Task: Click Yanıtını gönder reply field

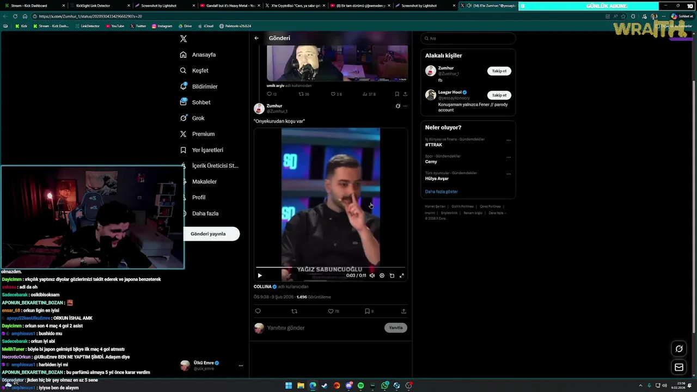Action: point(324,328)
